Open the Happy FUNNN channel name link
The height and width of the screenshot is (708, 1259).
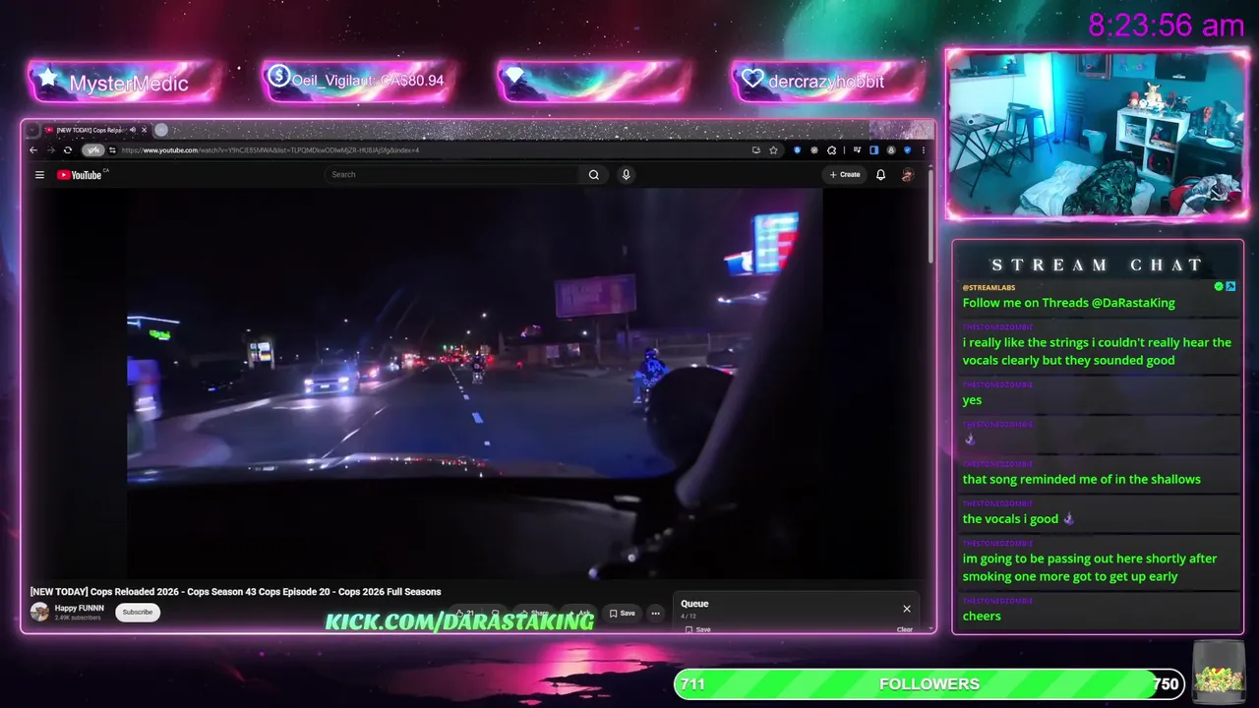(80, 608)
